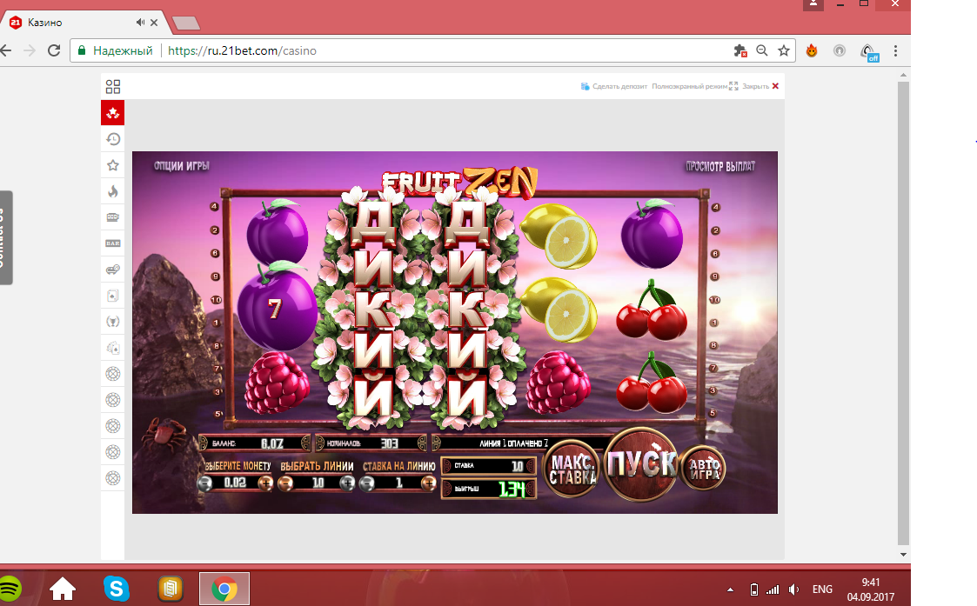Open the extension icon with off badge
This screenshot has height=606, width=977.
[868, 52]
